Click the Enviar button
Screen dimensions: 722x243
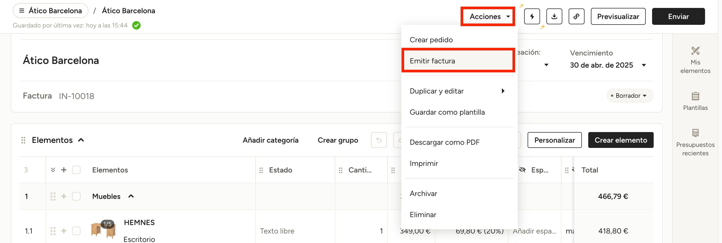678,16
